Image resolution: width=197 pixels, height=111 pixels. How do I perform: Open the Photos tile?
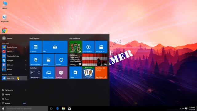tap(49, 60)
